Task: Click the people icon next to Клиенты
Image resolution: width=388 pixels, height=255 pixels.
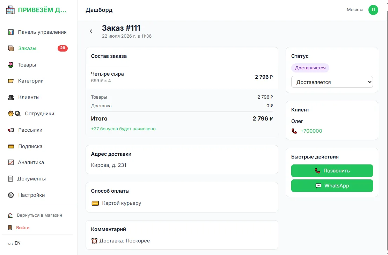Action: pyautogui.click(x=11, y=97)
